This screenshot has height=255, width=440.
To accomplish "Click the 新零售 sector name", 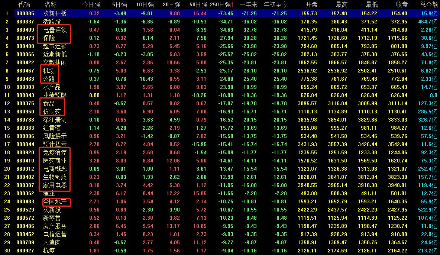I will 52,218.
